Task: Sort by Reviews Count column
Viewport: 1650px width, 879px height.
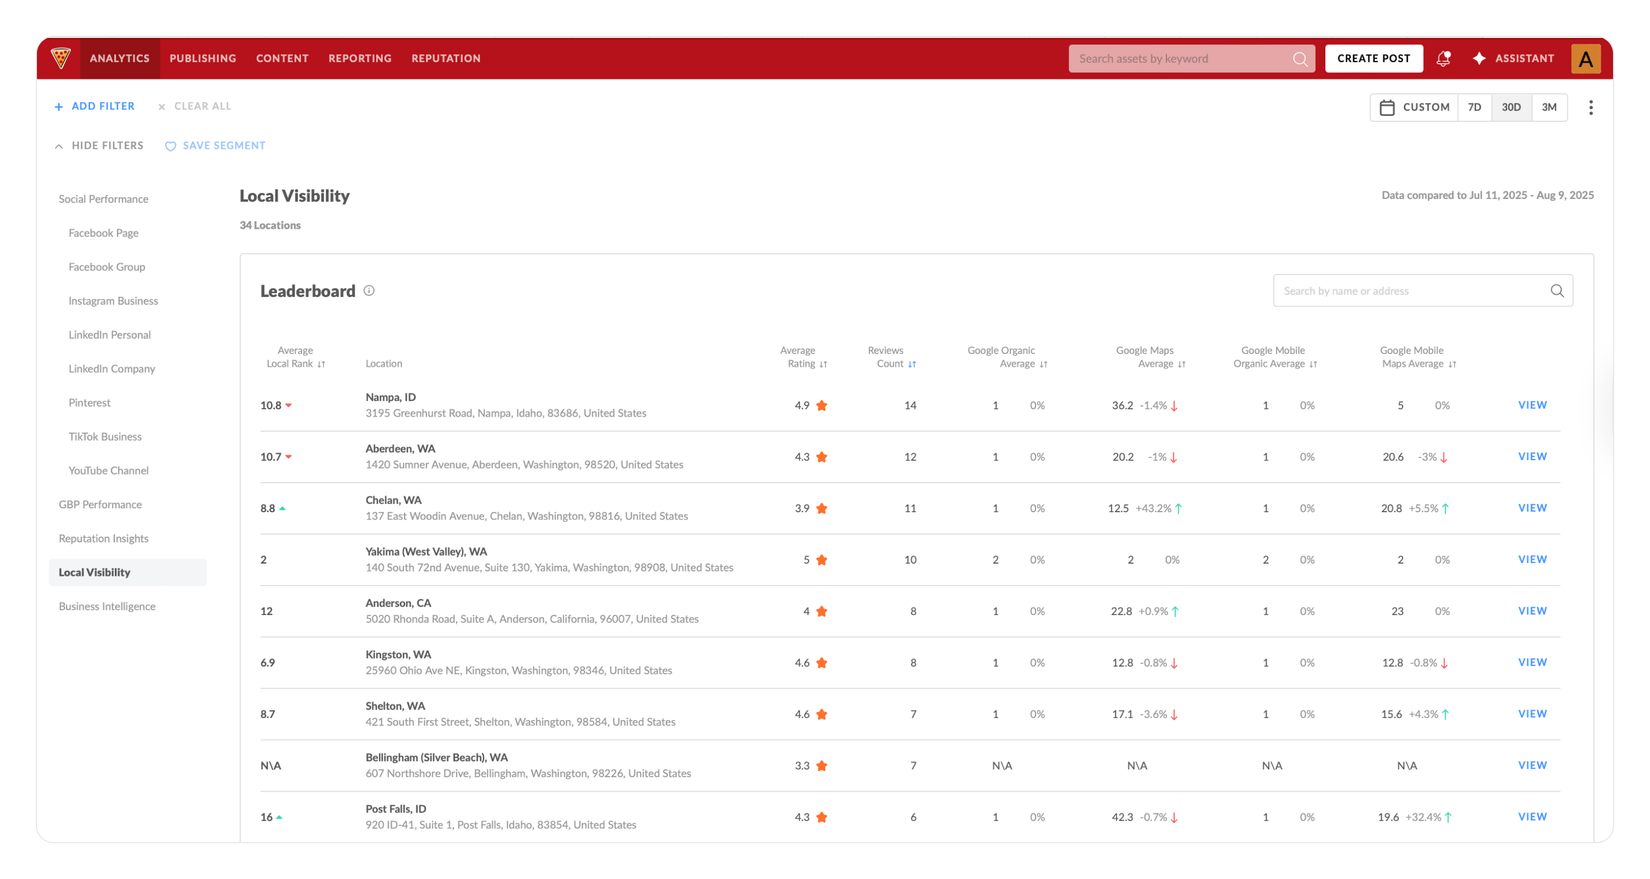Action: tap(911, 364)
